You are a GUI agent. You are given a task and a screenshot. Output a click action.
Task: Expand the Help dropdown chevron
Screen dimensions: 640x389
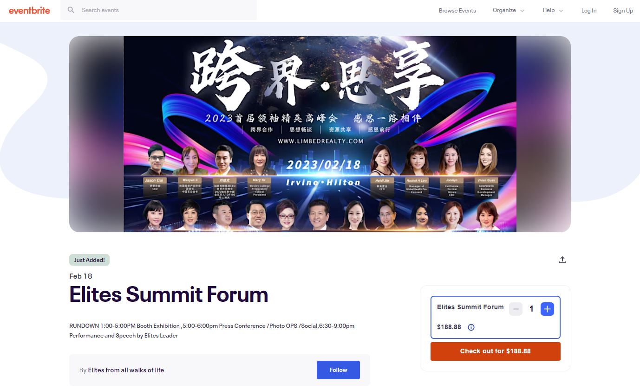(x=561, y=11)
